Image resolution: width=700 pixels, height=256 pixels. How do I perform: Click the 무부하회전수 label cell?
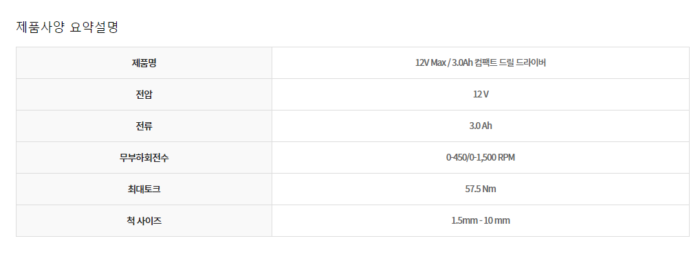[144, 158]
